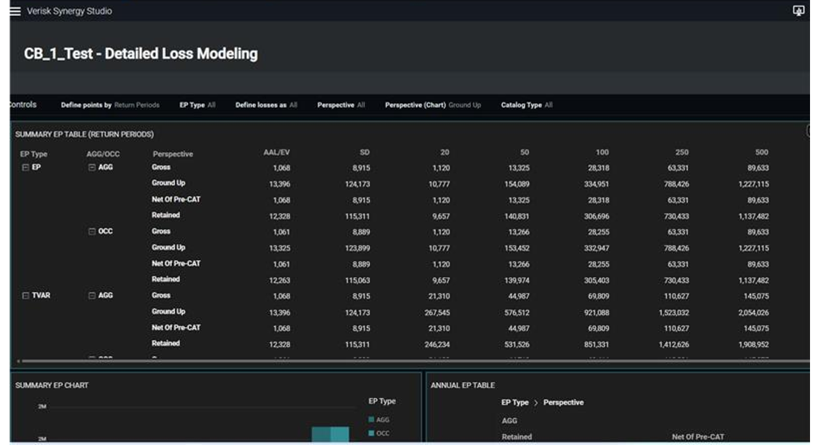Click the OCC legend color swatch
The image size is (819, 445).
coord(371,433)
